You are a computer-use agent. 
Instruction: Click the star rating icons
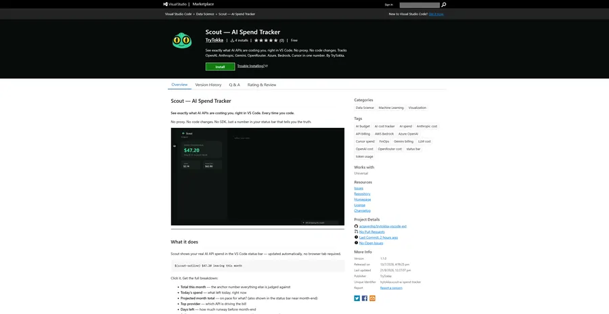click(x=266, y=41)
